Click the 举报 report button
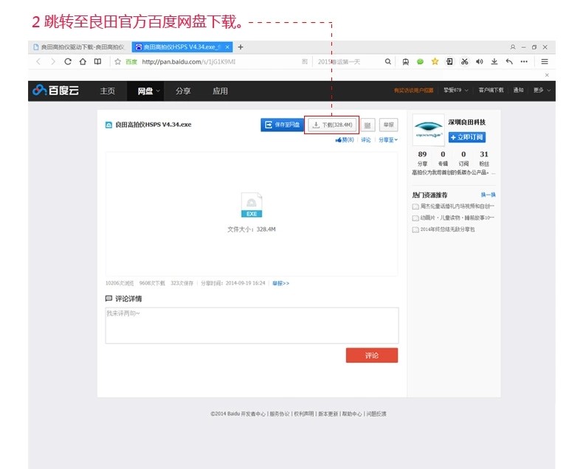 click(x=388, y=125)
